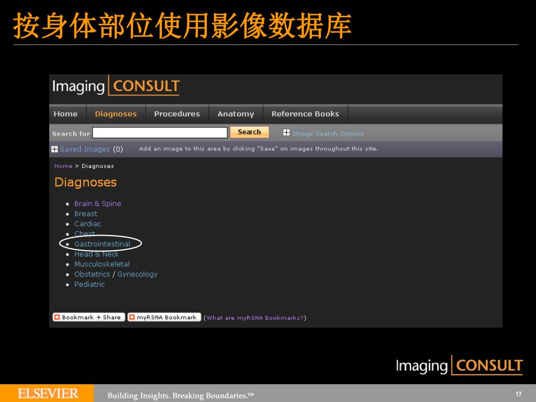This screenshot has height=402, width=536.
Task: Open the Cardiac diagnoses link
Action: (87, 224)
